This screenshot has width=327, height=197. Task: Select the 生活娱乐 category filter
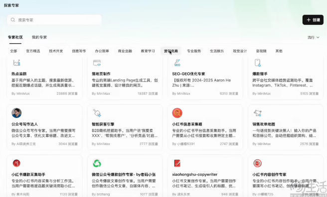pyautogui.click(x=217, y=51)
